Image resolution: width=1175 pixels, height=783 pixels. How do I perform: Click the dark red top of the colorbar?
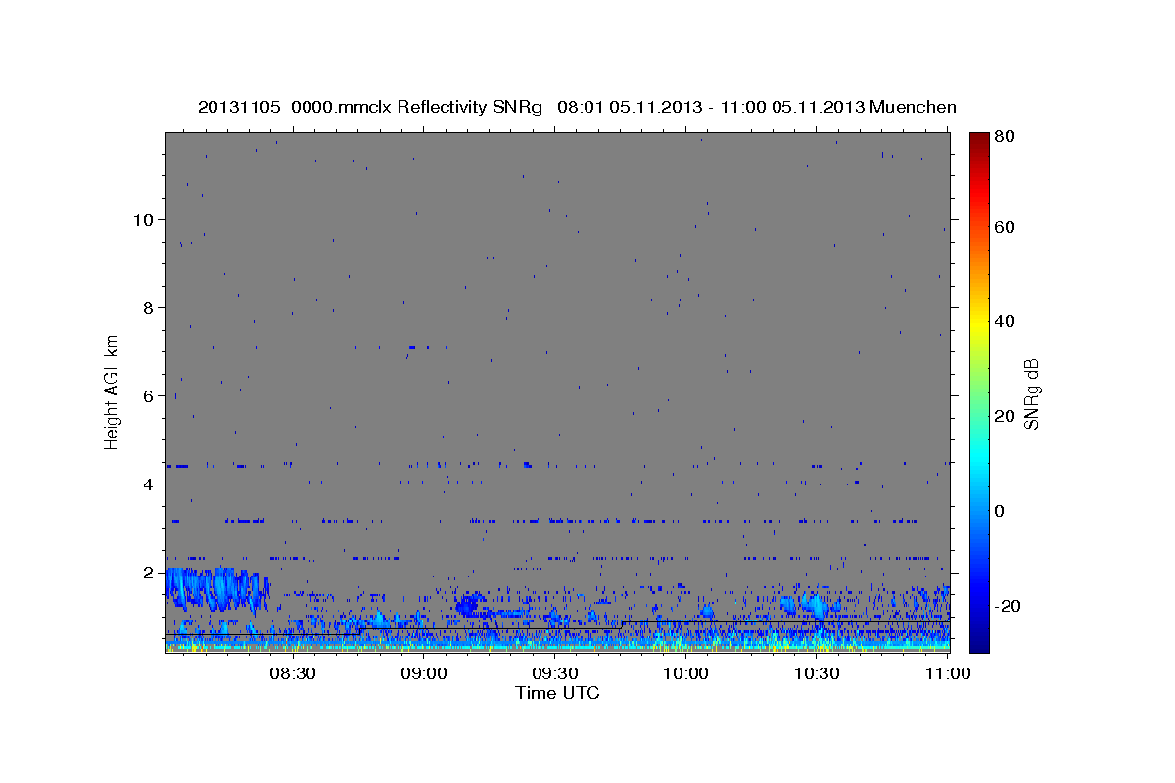point(979,139)
